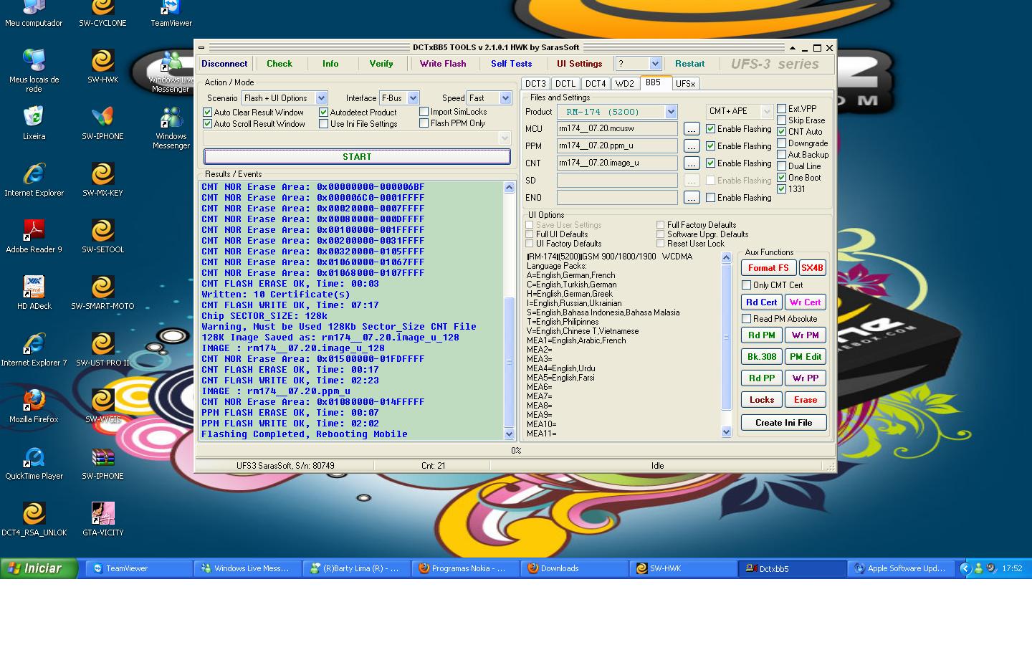Screen dimensions: 1032x645
Task: Click the MCU file name field
Action: (617, 129)
